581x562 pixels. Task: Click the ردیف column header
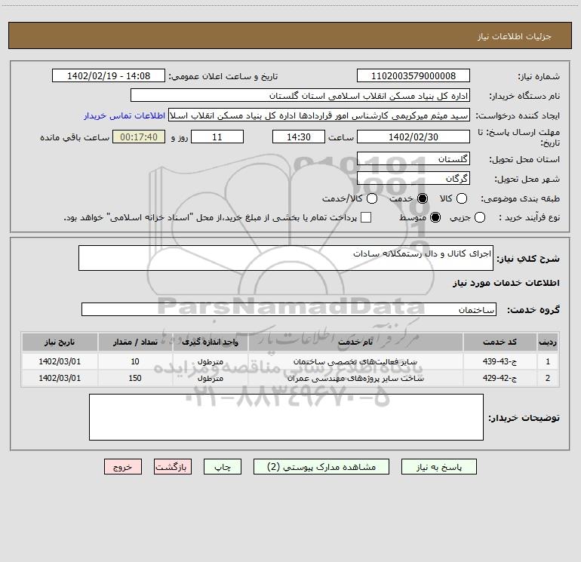548,342
